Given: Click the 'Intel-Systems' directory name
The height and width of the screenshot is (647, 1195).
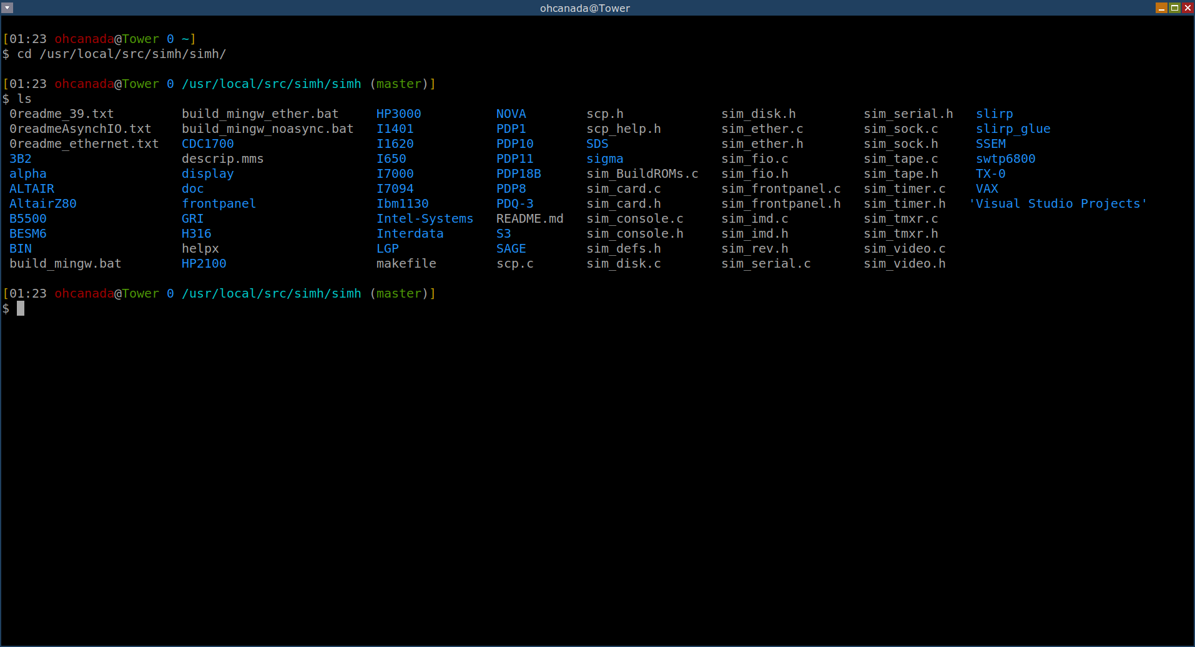Looking at the screenshot, I should coord(425,219).
